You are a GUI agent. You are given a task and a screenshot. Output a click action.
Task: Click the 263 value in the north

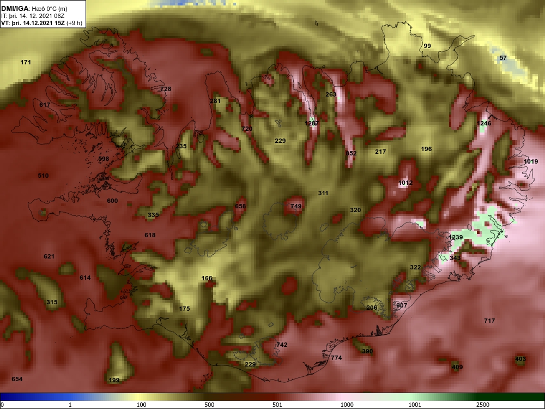pos(331,94)
